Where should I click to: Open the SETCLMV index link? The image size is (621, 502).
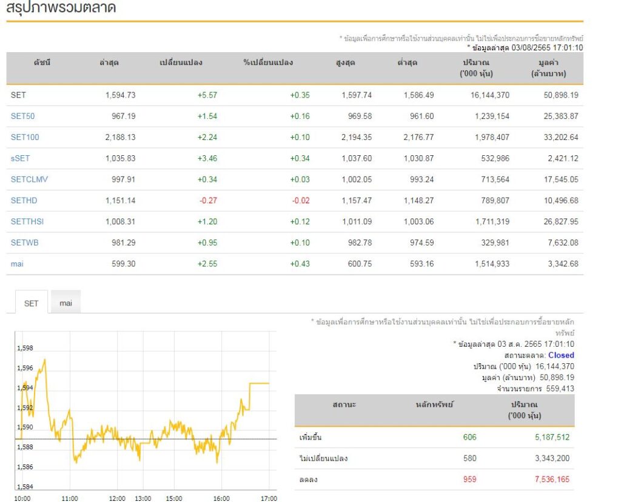(x=28, y=179)
